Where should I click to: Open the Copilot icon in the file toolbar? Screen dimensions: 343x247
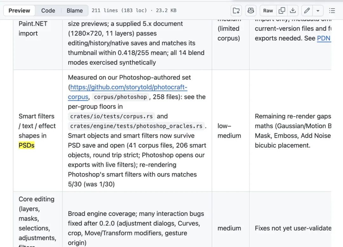click(x=251, y=10)
